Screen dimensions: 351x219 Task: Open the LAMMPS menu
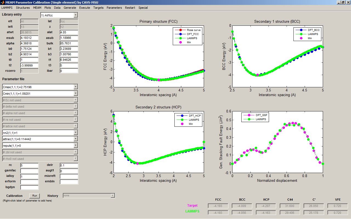click(7, 8)
